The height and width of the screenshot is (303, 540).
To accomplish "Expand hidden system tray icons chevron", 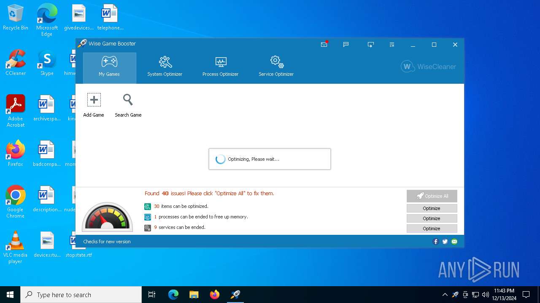I will (445, 295).
